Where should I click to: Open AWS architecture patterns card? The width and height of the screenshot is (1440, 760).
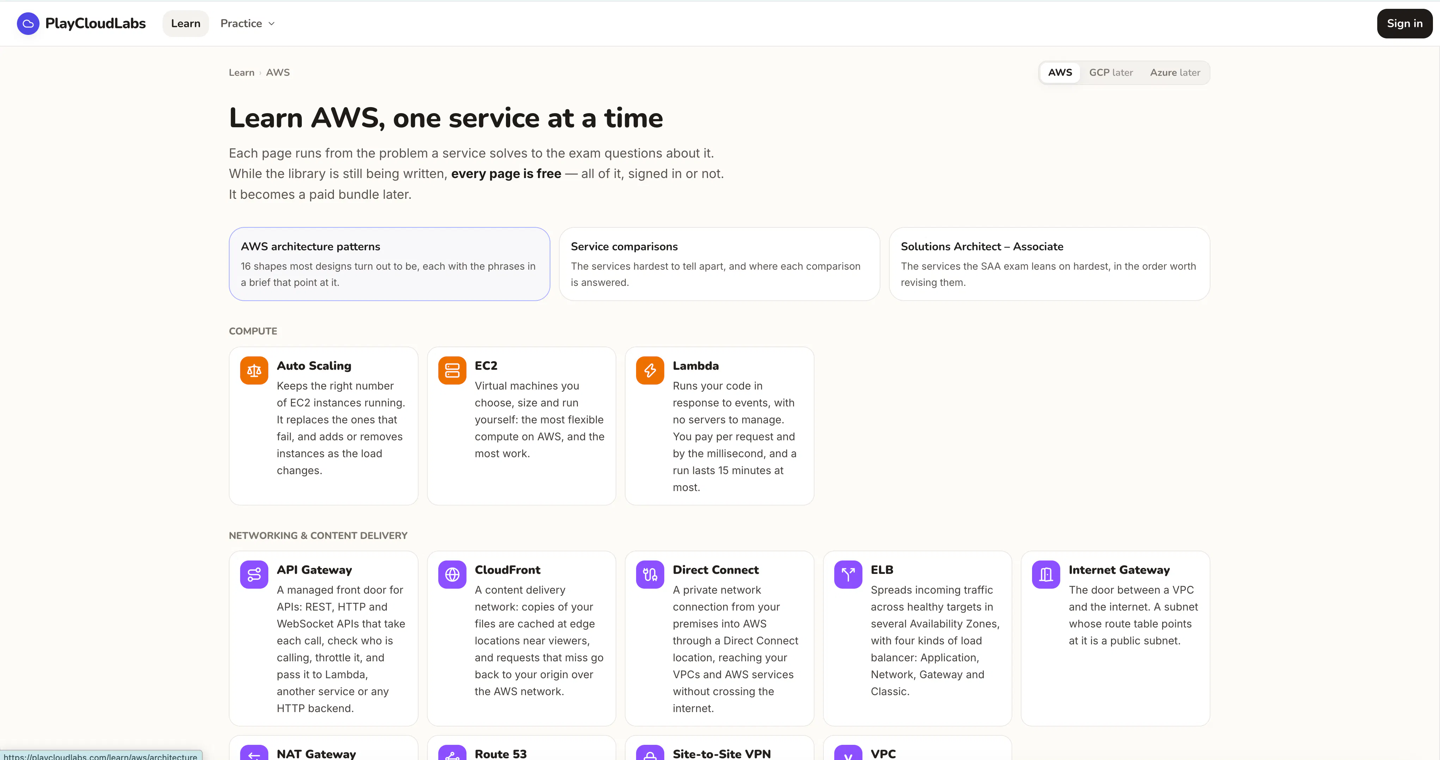(x=390, y=264)
